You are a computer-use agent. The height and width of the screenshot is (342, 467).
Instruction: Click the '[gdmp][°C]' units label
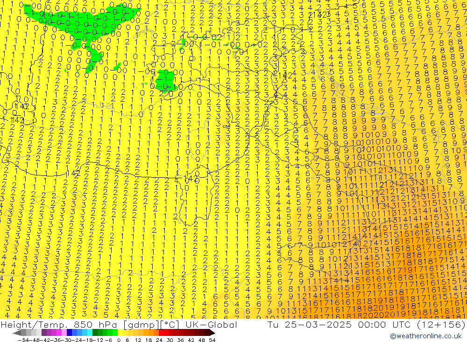click(152, 325)
